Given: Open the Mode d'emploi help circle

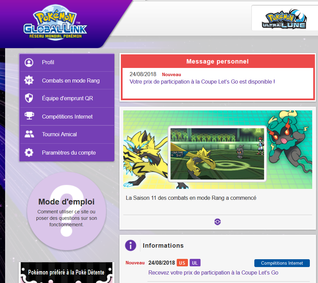Looking at the screenshot, I should 66,211.
